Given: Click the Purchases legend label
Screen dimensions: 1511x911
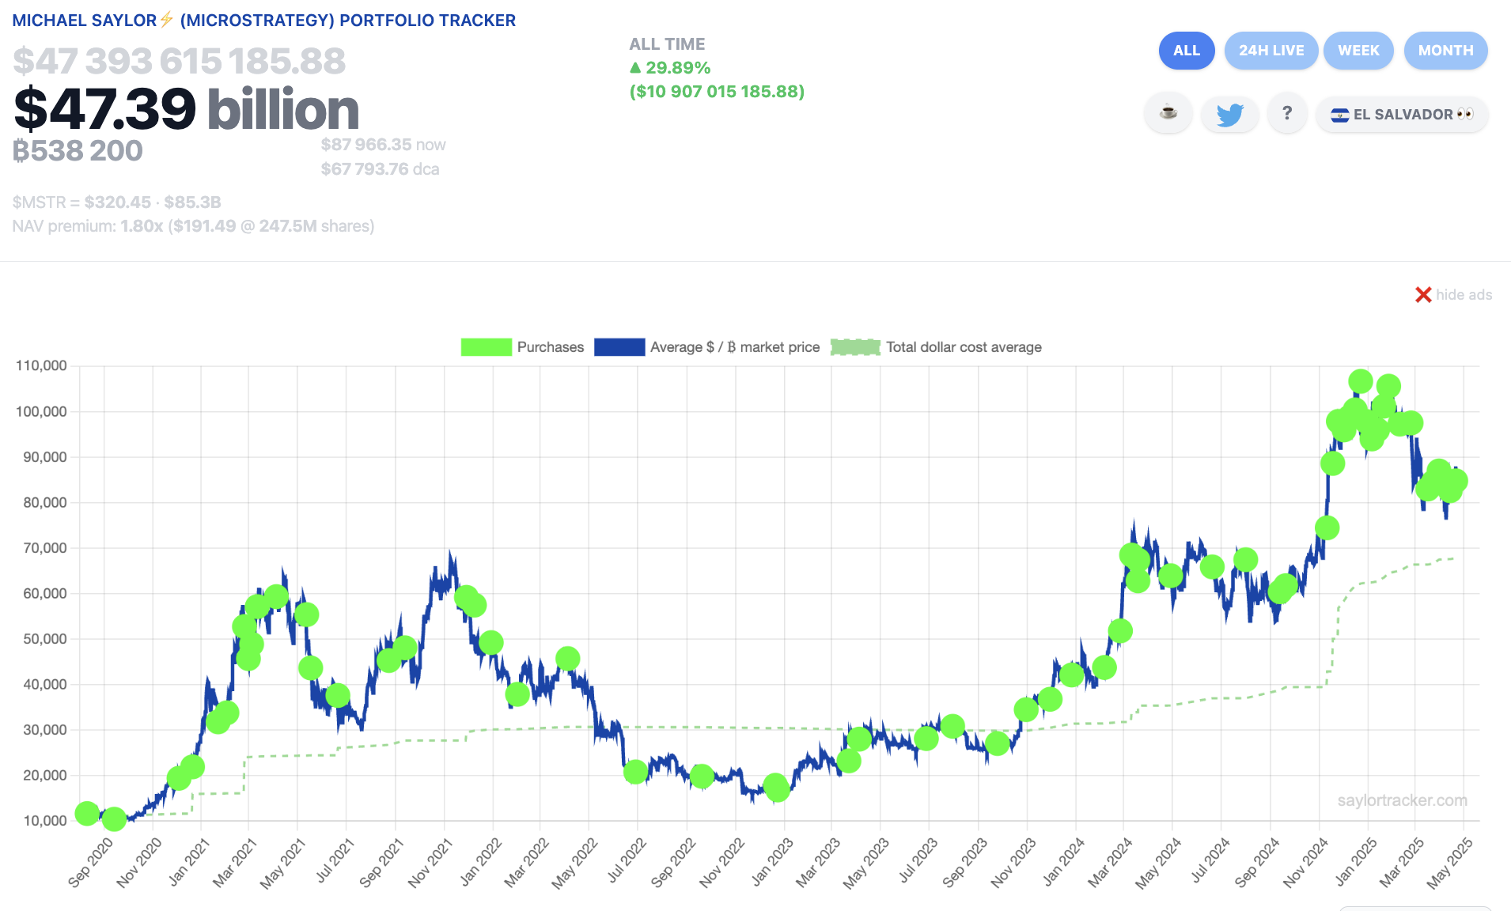Looking at the screenshot, I should point(551,347).
